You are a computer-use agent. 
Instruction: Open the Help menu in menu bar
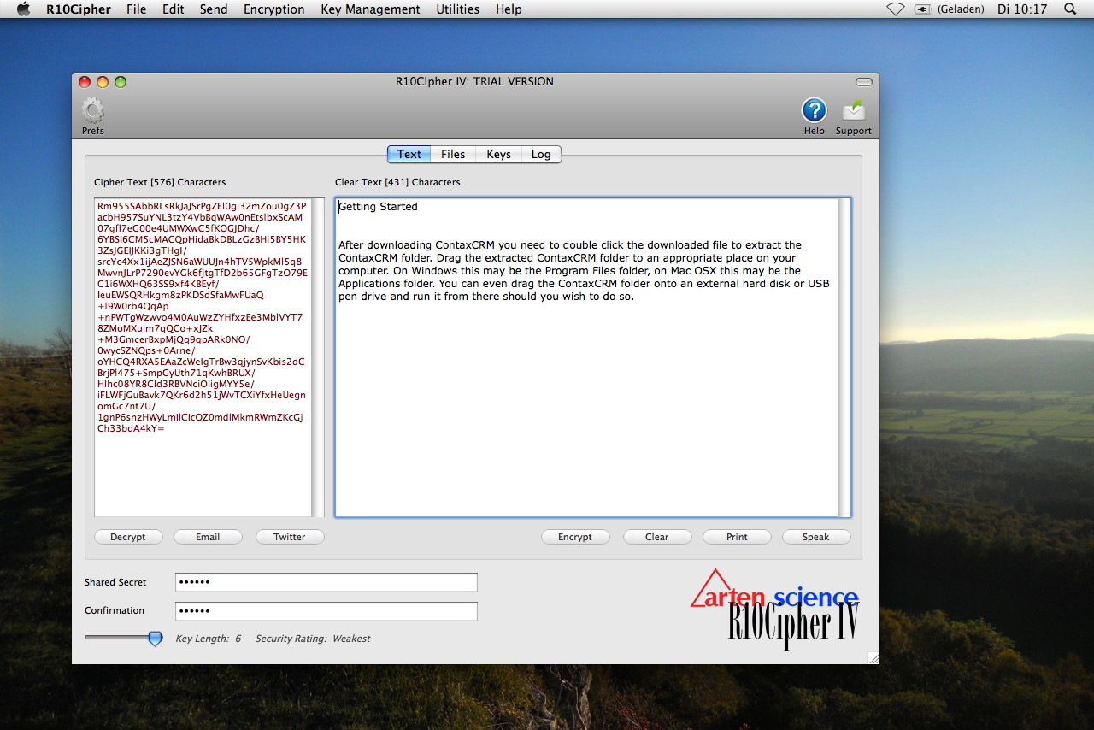coord(509,9)
